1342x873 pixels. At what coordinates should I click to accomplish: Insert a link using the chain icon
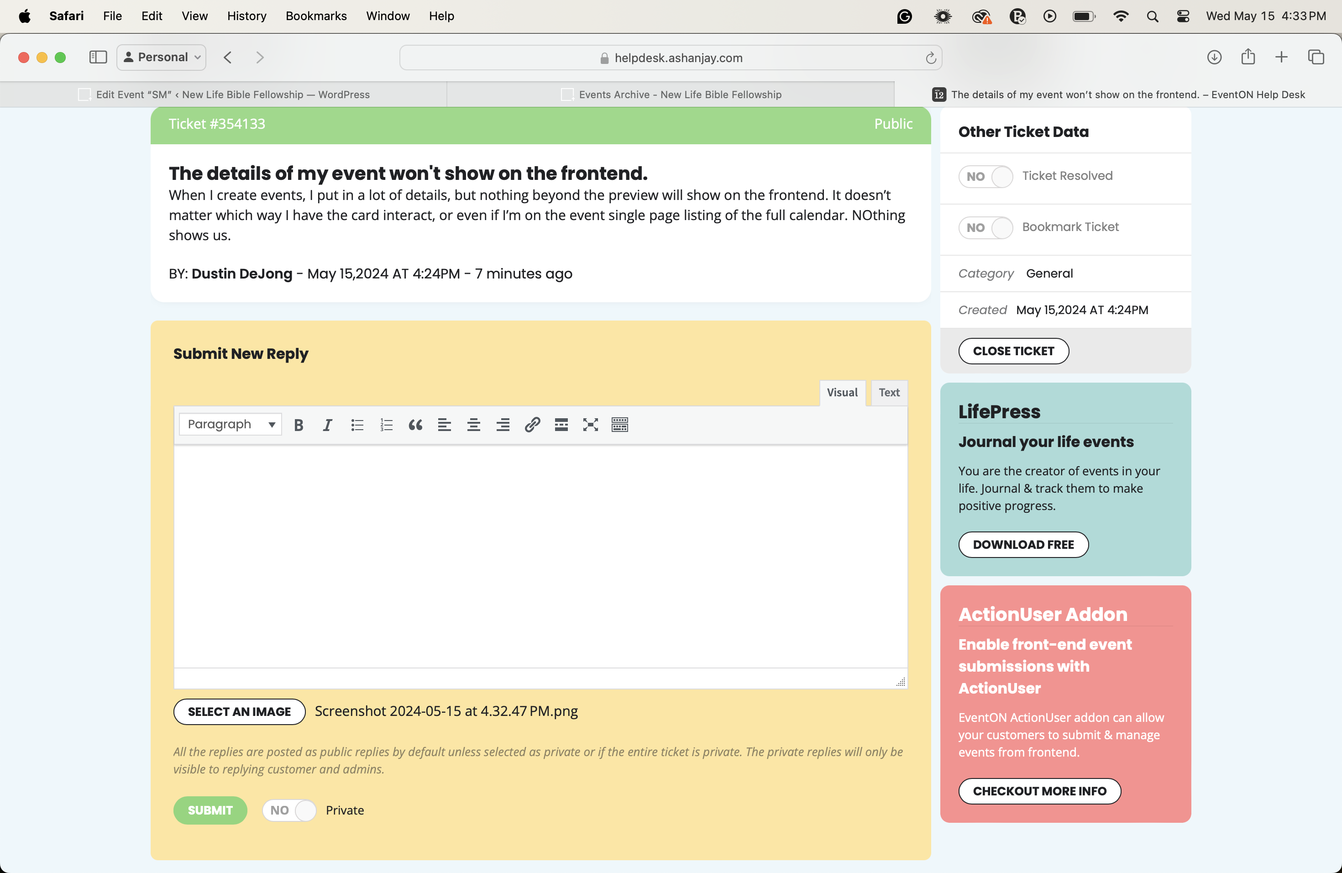532,425
